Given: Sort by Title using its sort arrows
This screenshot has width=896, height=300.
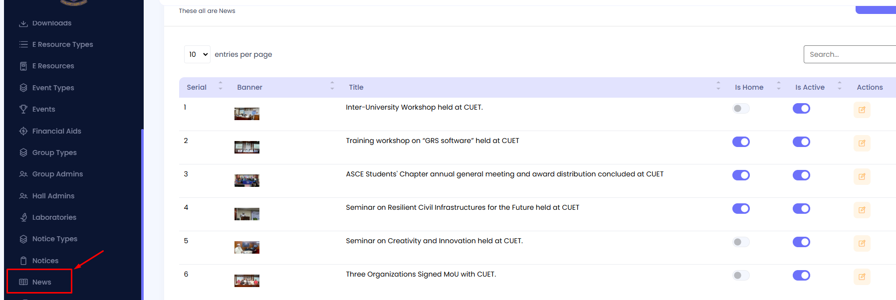Looking at the screenshot, I should [718, 86].
